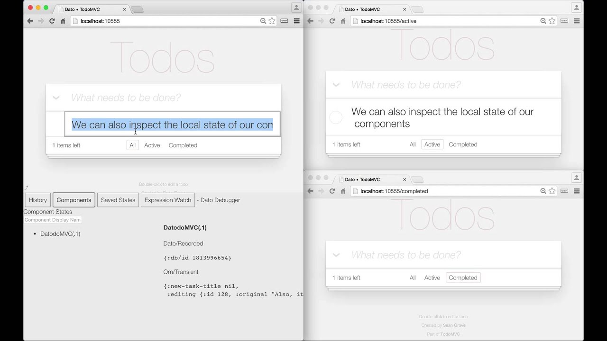607x341 pixels.
Task: Open zoom indicator in left window address bar
Action: [263, 21]
